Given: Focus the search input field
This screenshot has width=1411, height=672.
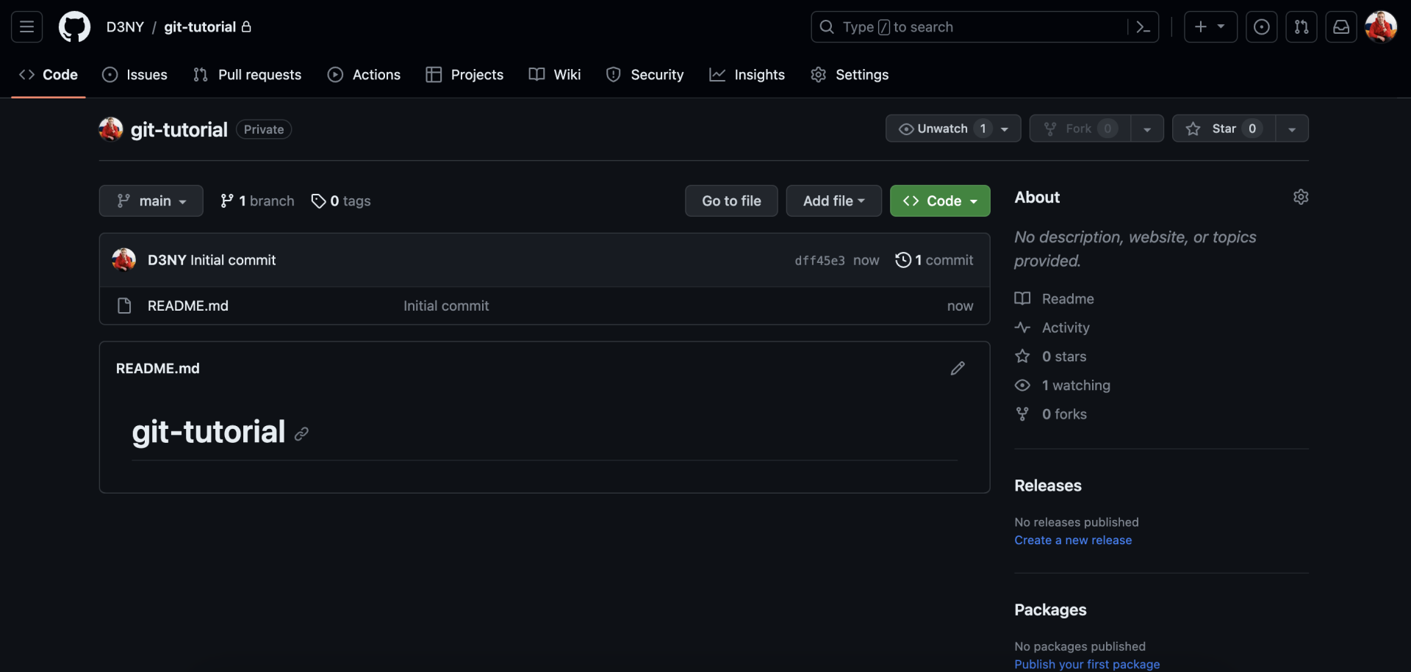Looking at the screenshot, I should [x=970, y=27].
